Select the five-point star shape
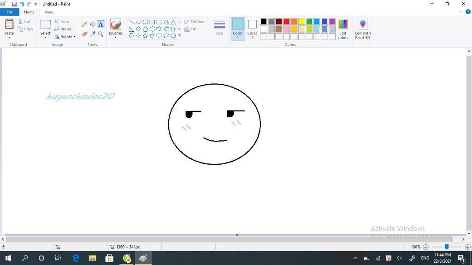 [145, 35]
